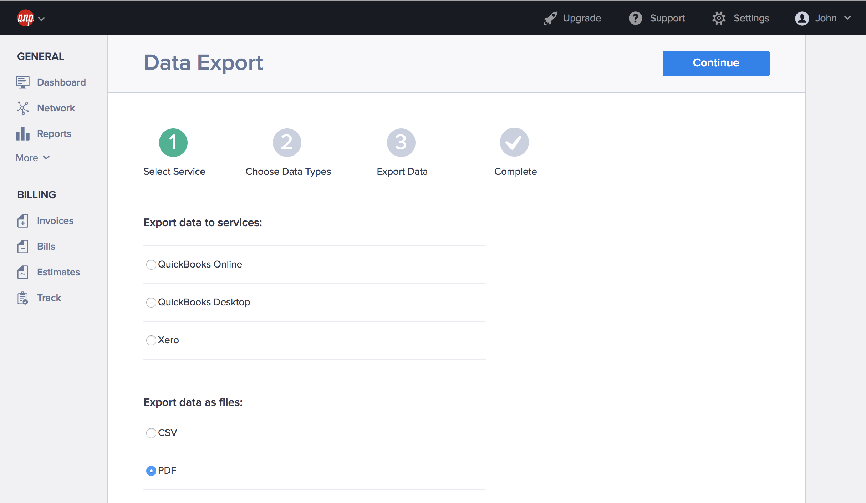Select the Estimates sidebar icon
Image resolution: width=866 pixels, height=503 pixels.
tap(23, 272)
